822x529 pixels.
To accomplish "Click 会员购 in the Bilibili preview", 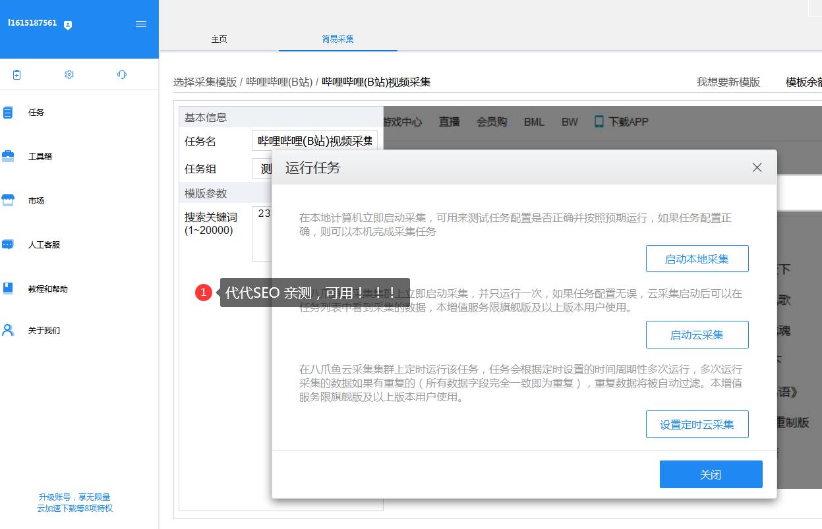I will [492, 122].
